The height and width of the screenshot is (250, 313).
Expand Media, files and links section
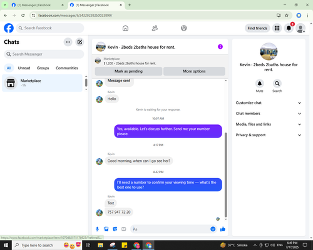269,124
